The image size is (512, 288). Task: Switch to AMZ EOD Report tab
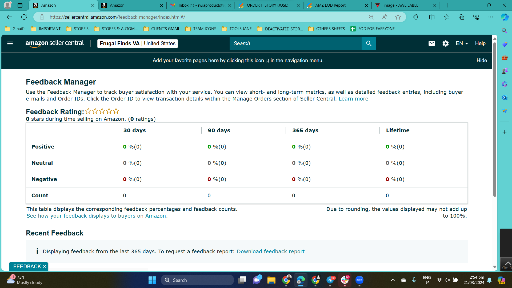point(337,5)
